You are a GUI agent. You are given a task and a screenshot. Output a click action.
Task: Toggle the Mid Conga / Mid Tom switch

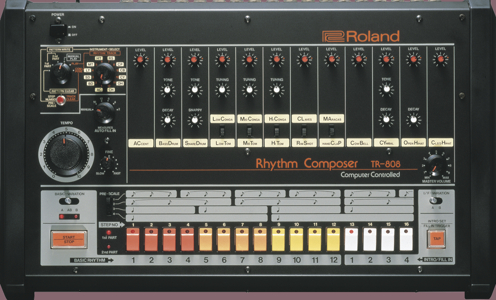click(250, 131)
